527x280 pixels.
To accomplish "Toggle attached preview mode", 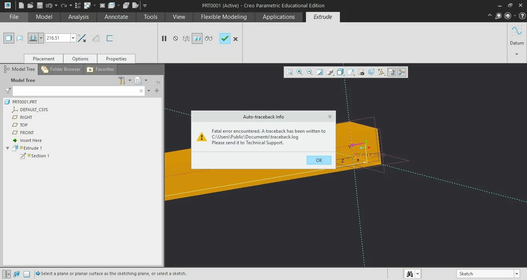I will pos(197,38).
